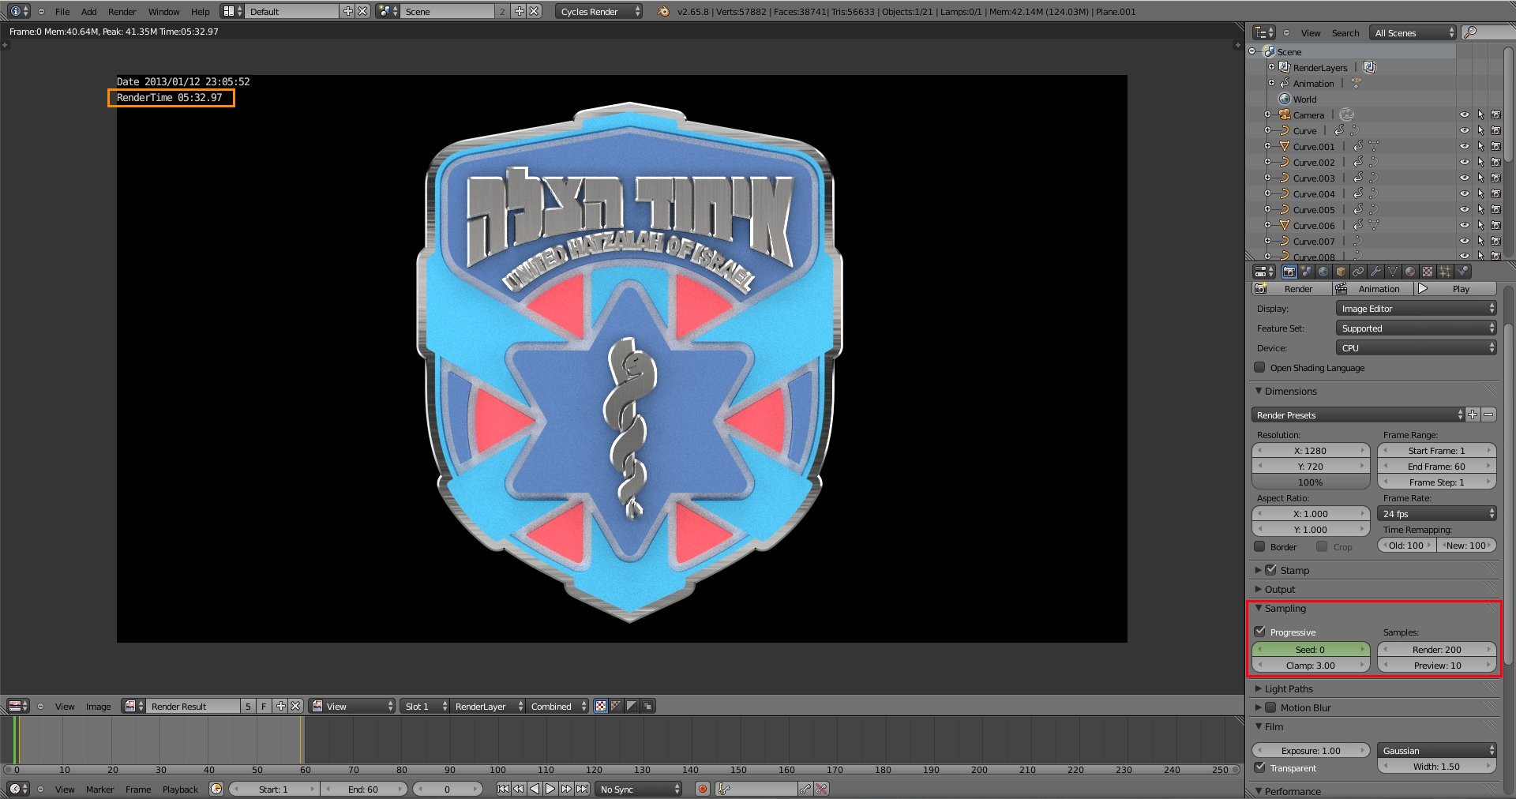Open the Object properties cube icon

click(1341, 272)
